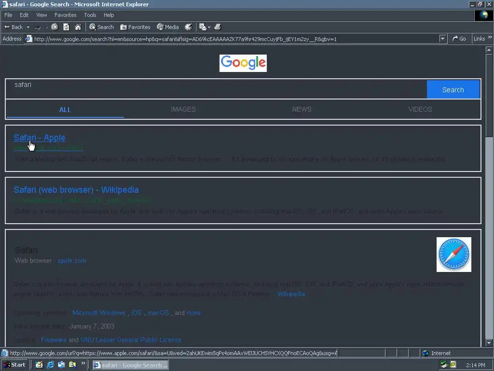Screen dimensions: 494x371
Task: Go back with the Back arrow button
Action: click(x=13, y=27)
